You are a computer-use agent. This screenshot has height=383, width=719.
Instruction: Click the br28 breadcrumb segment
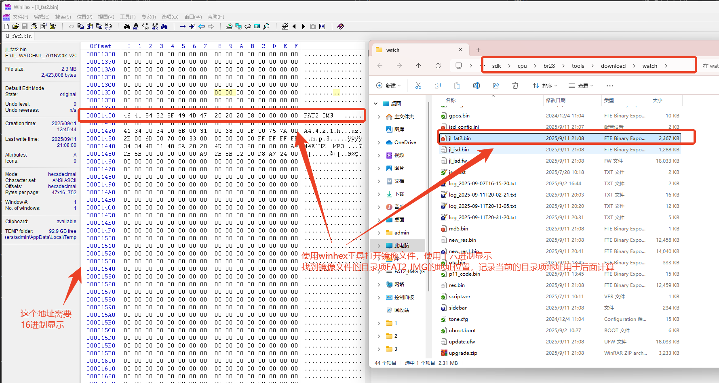pos(549,66)
